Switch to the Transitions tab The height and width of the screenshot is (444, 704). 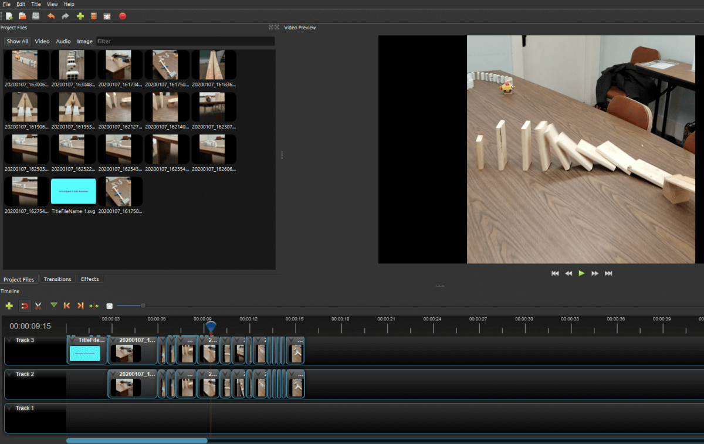[x=57, y=279]
